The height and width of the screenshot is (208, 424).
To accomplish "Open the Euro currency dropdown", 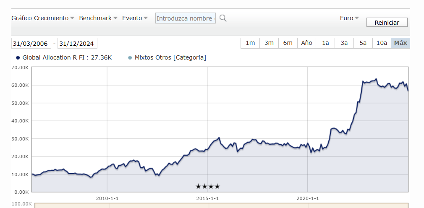I will coord(349,18).
